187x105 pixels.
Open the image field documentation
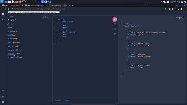pos(10,31)
